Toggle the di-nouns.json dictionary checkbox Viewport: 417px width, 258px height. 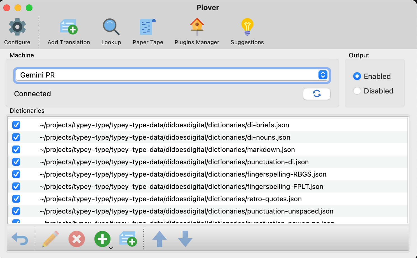16,137
